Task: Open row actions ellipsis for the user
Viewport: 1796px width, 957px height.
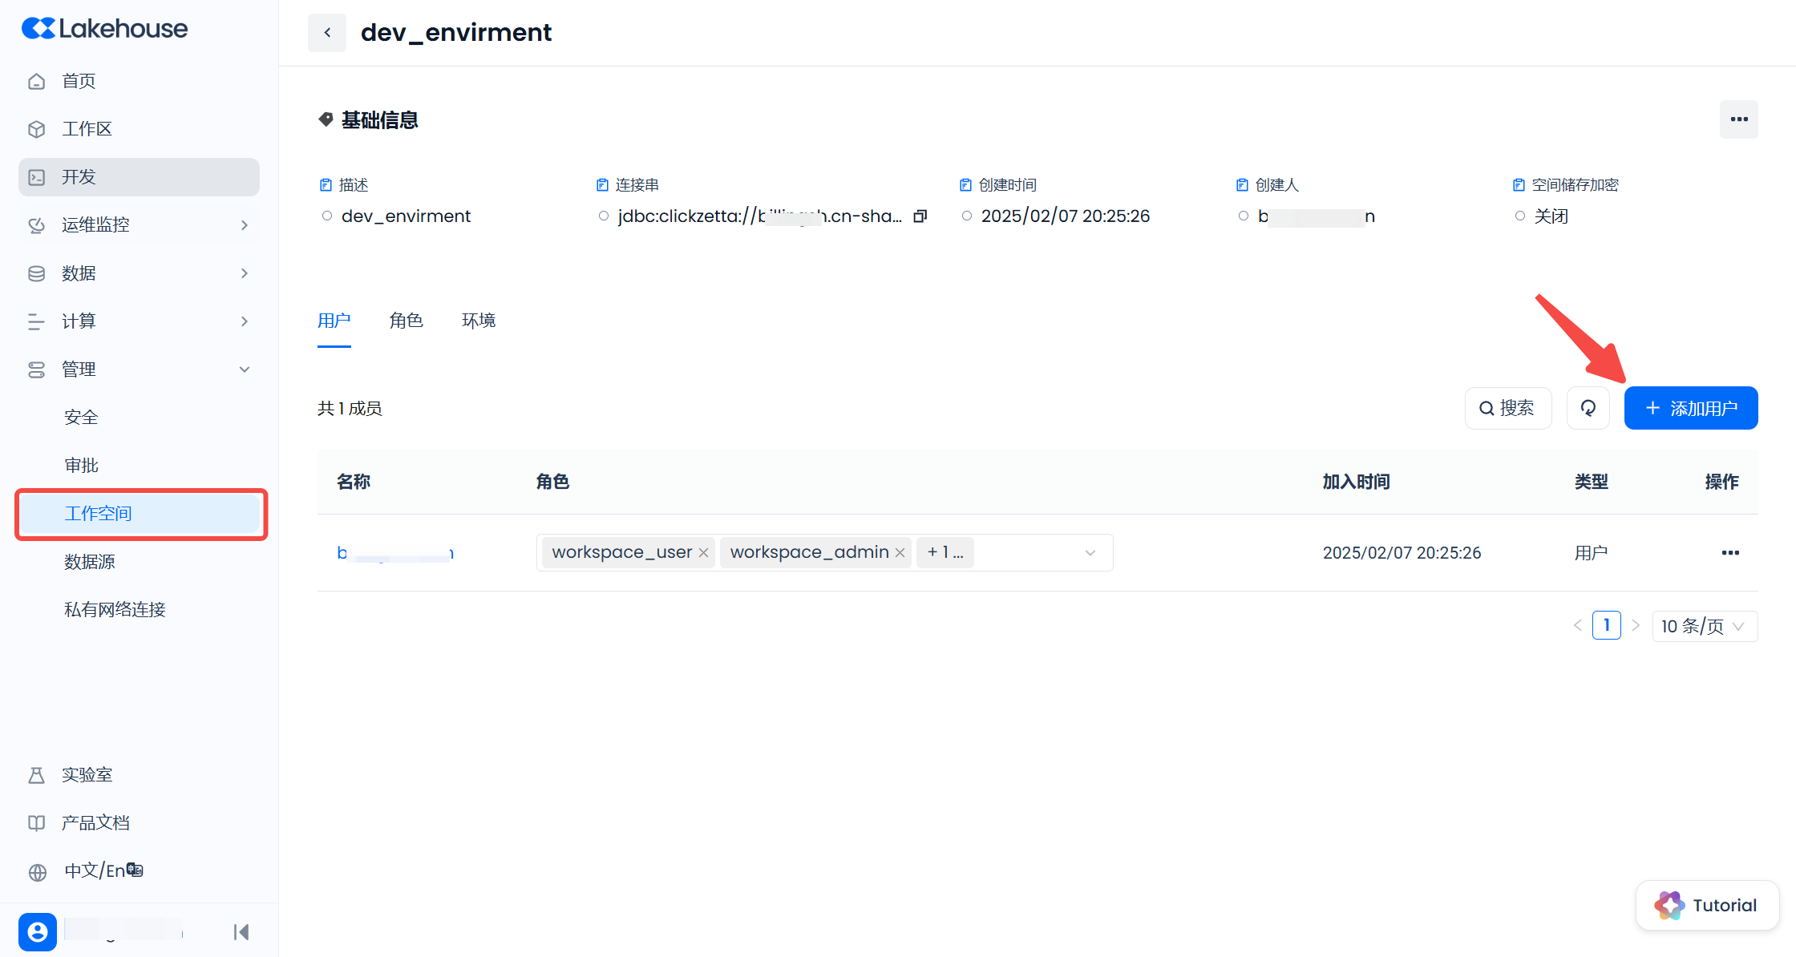Action: tap(1730, 553)
